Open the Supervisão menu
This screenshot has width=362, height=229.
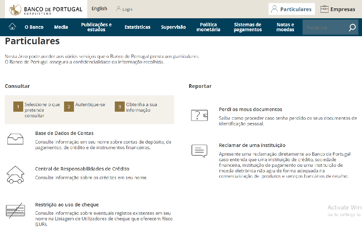tap(173, 27)
